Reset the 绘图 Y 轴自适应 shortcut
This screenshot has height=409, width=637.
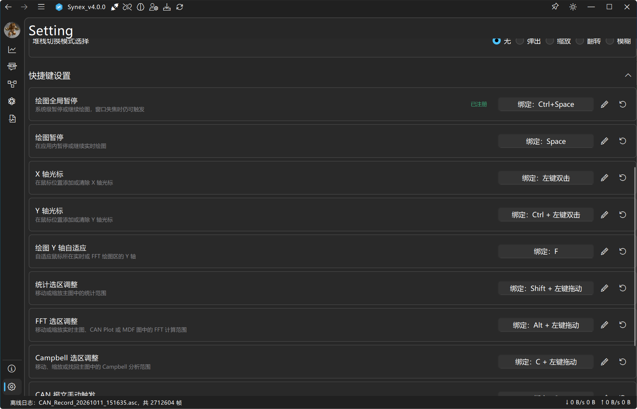coord(622,251)
